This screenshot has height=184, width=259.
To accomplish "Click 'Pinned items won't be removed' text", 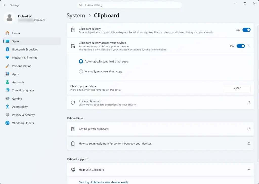I will [96, 90].
